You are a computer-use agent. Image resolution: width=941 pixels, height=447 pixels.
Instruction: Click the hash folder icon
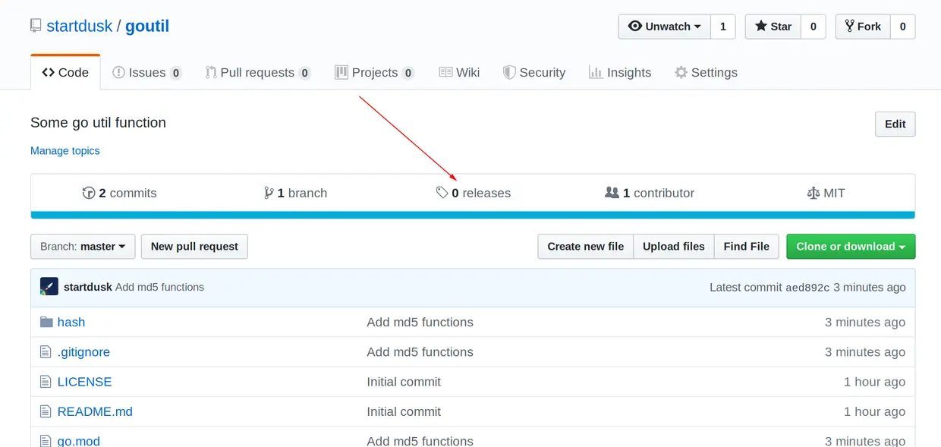click(x=46, y=323)
